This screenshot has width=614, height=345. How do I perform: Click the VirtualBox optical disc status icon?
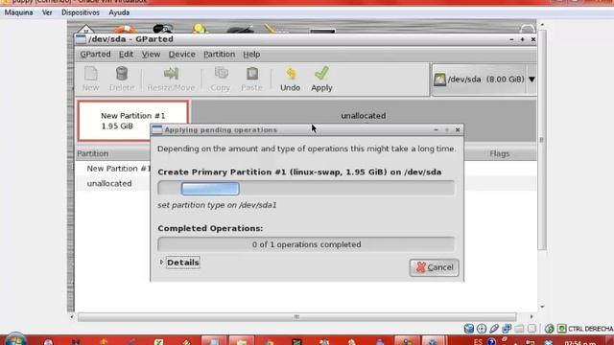[x=482, y=329]
